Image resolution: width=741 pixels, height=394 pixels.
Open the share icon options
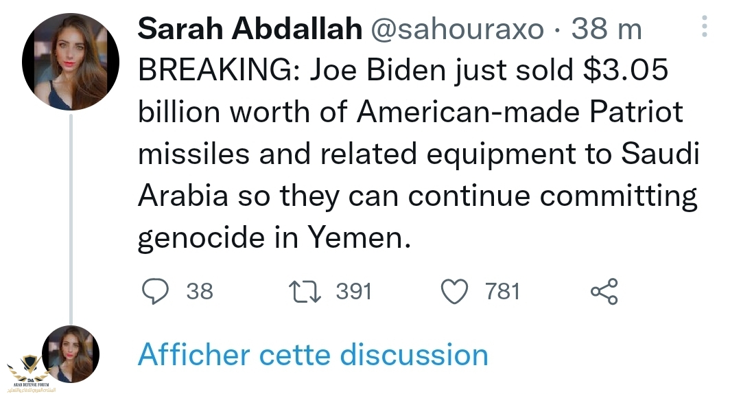(604, 292)
